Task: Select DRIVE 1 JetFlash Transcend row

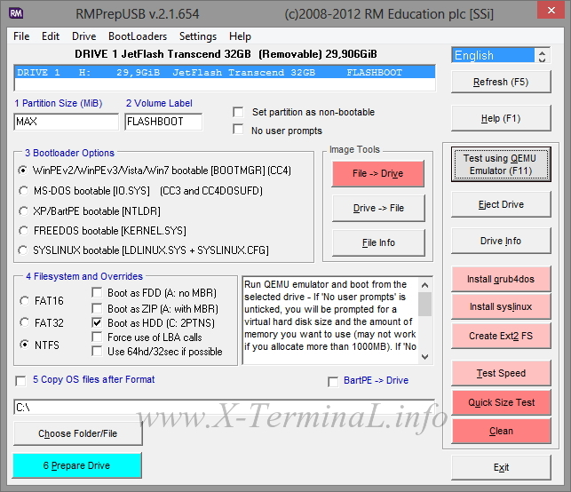Action: 225,73
